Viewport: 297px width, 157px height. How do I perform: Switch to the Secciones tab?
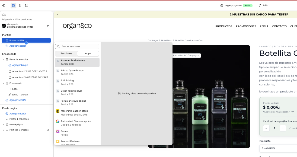click(x=66, y=54)
